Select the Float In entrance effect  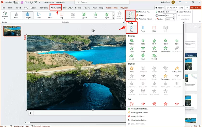(165, 42)
